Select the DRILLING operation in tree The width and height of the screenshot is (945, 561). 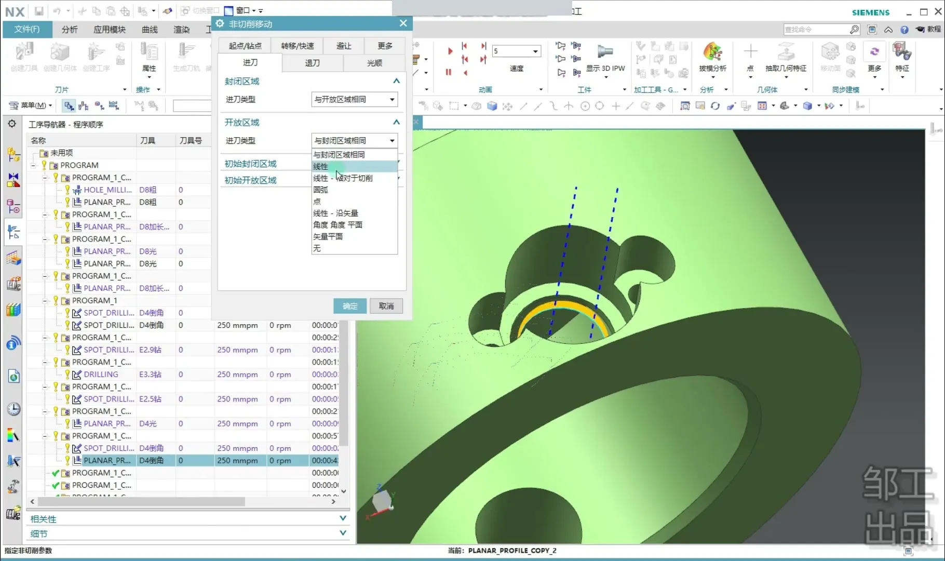pyautogui.click(x=101, y=375)
